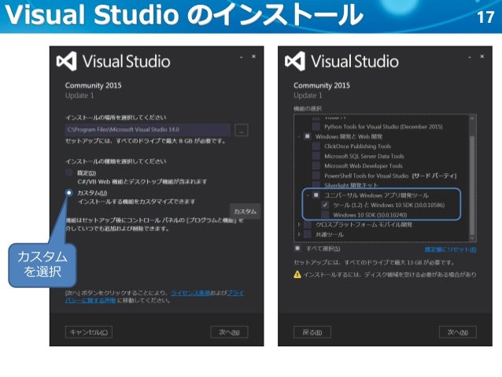
Task: Click the 'インストールの場所を選択してください' heading
Action: [116, 117]
